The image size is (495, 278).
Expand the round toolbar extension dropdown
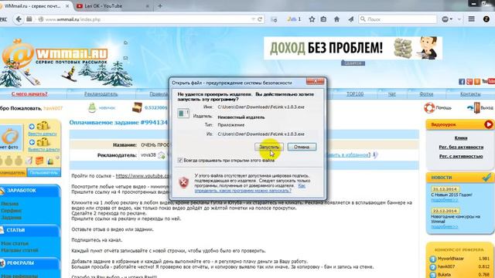[x=447, y=19]
